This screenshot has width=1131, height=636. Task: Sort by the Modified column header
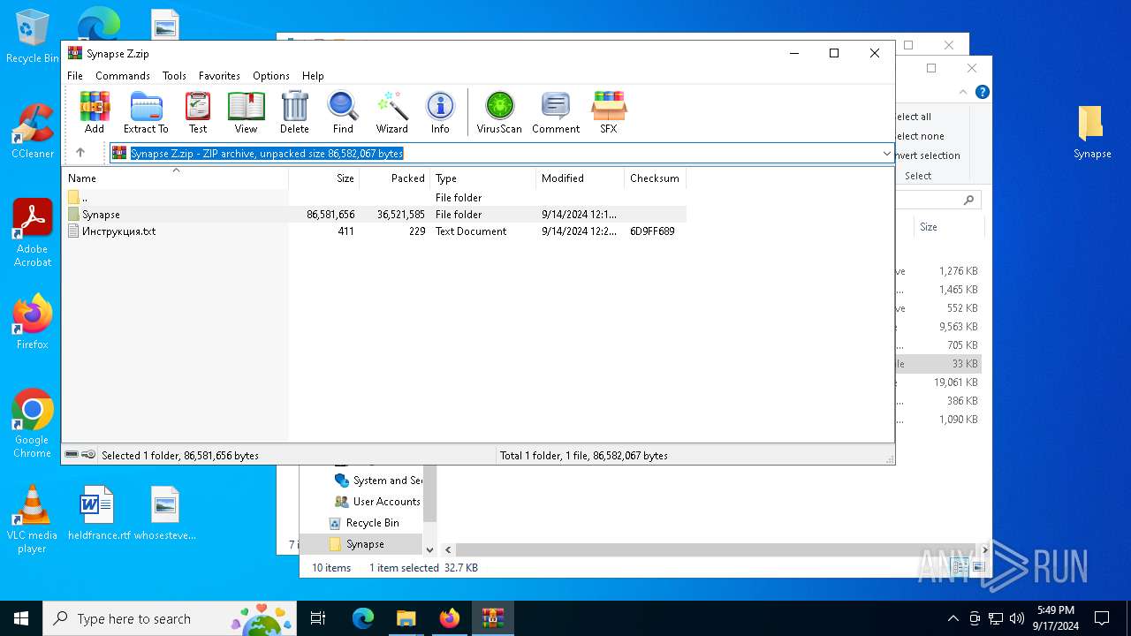(580, 178)
